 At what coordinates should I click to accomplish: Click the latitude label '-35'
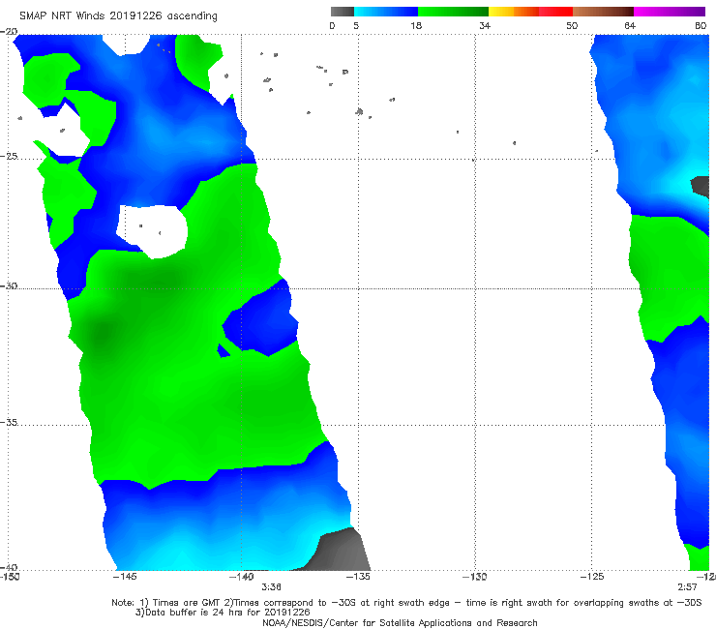(x=9, y=422)
